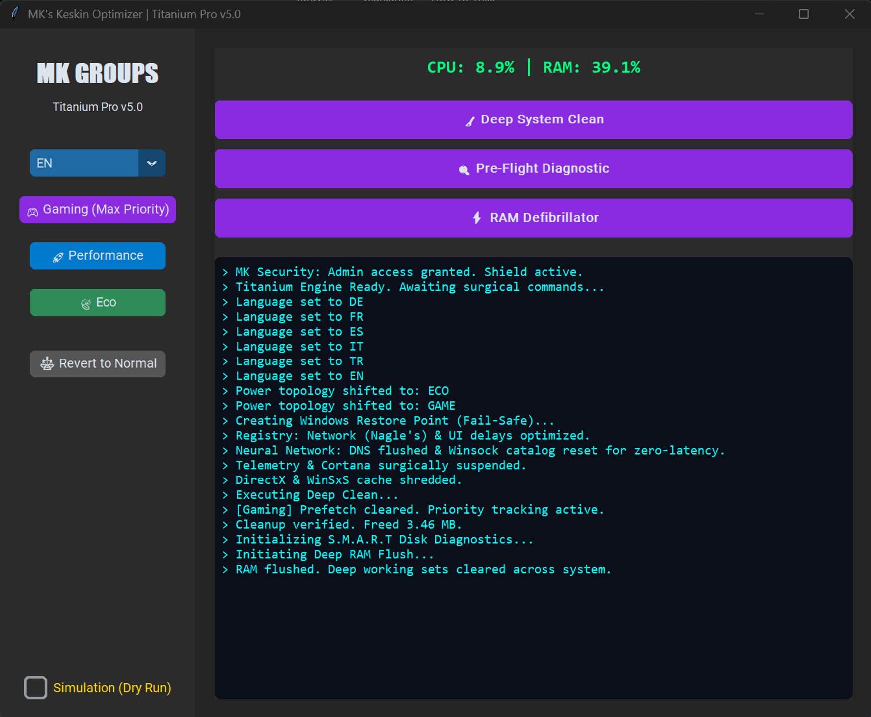Viewport: 871px width, 717px height.
Task: Click the broom icon on Deep System Clean
Action: pos(470,121)
